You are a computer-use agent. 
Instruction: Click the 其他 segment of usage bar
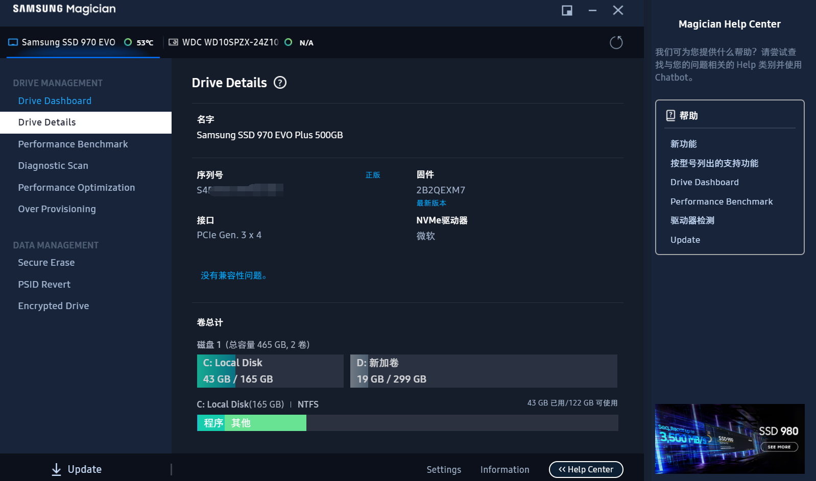(x=266, y=423)
